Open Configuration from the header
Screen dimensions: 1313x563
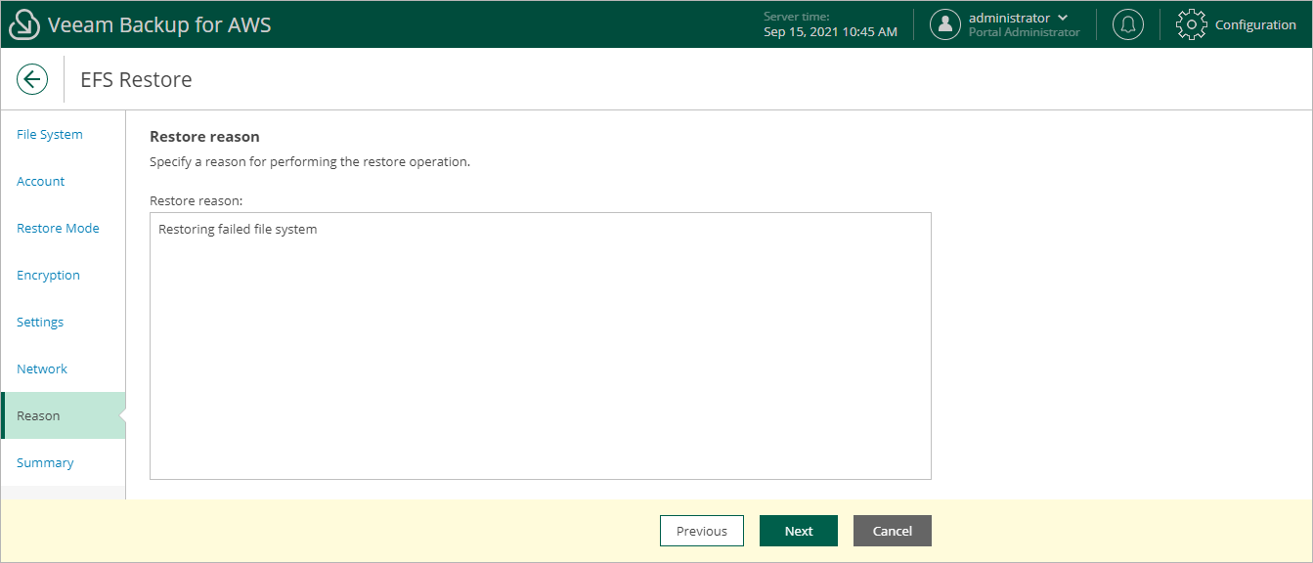click(1255, 24)
